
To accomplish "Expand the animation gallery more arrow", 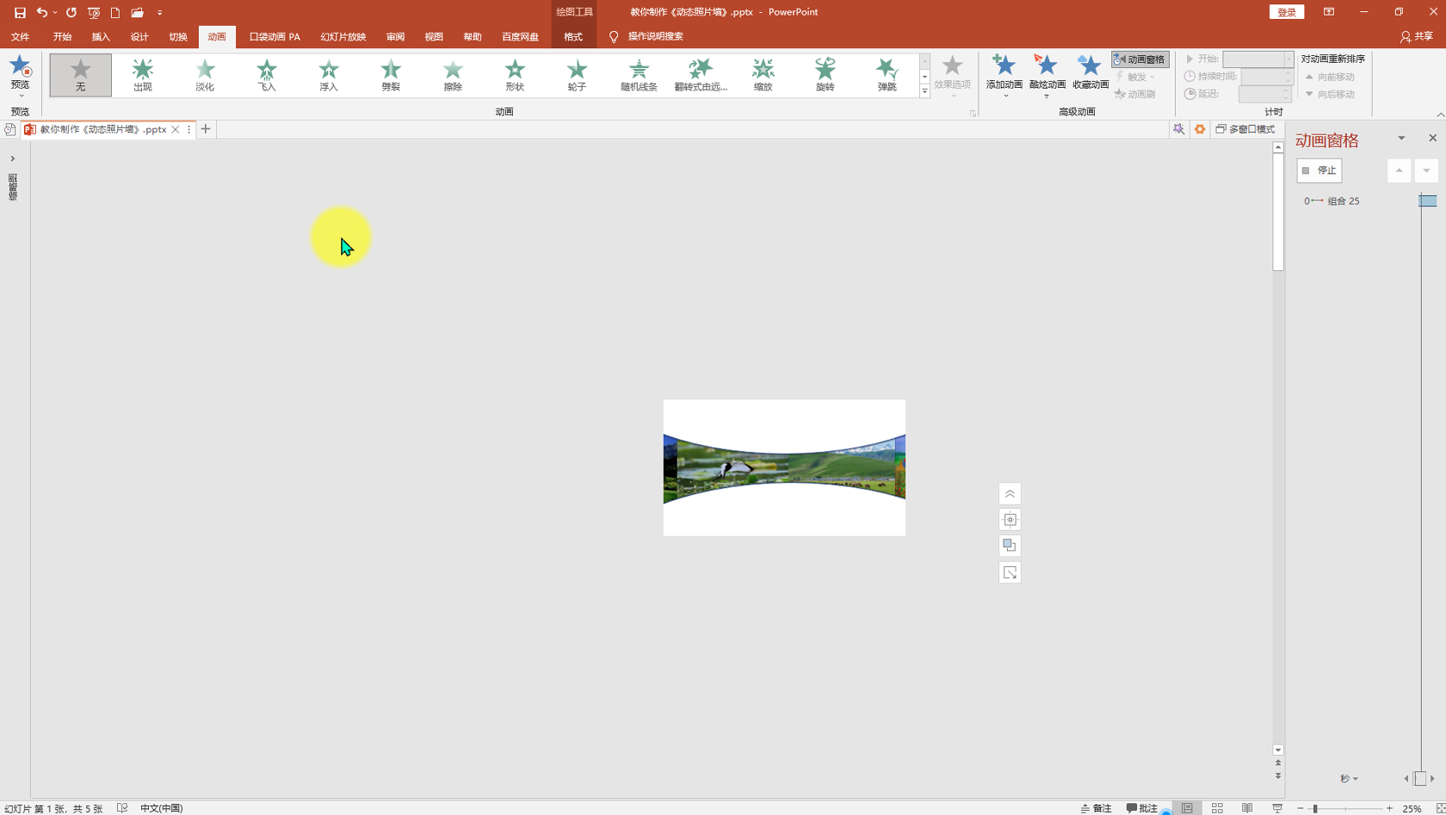I will 924,91.
